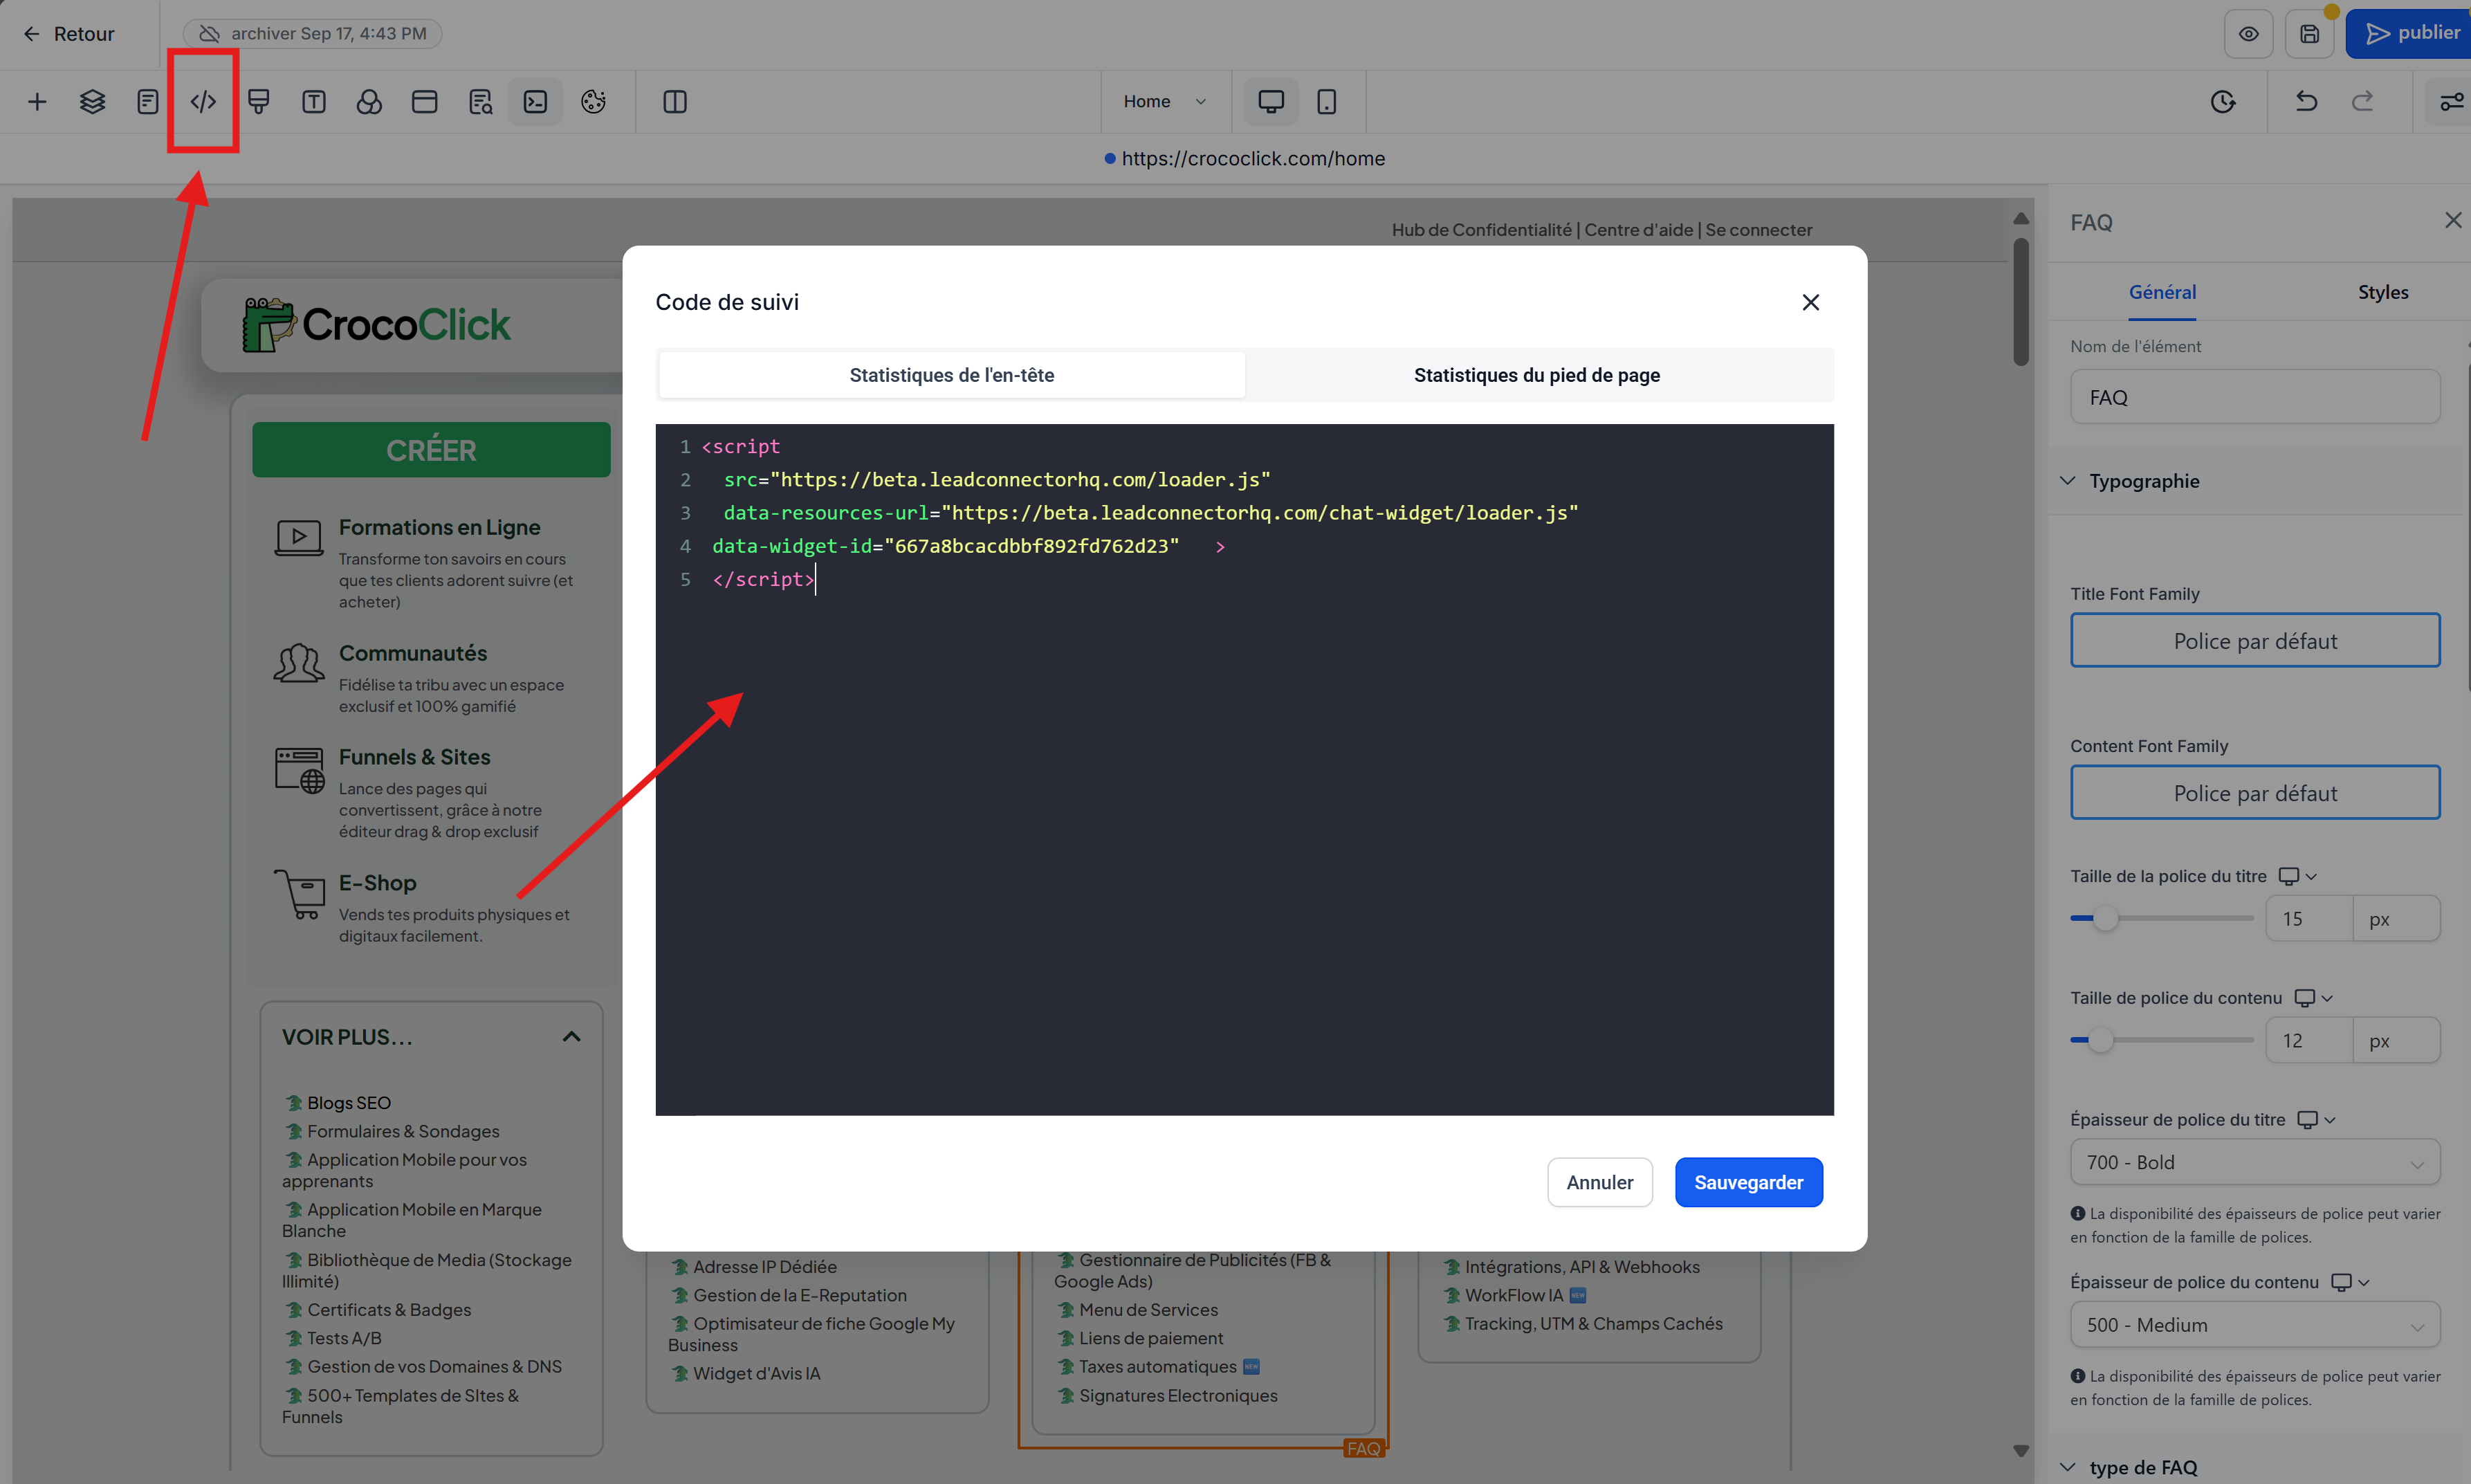The width and height of the screenshot is (2471, 1484).
Task: Switch to desktop view
Action: (1271, 101)
